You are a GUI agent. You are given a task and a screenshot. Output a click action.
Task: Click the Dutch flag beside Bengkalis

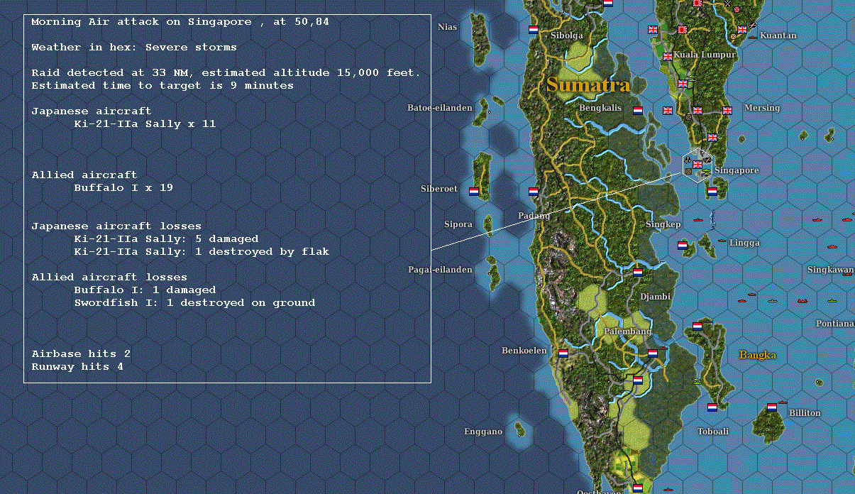coord(637,111)
